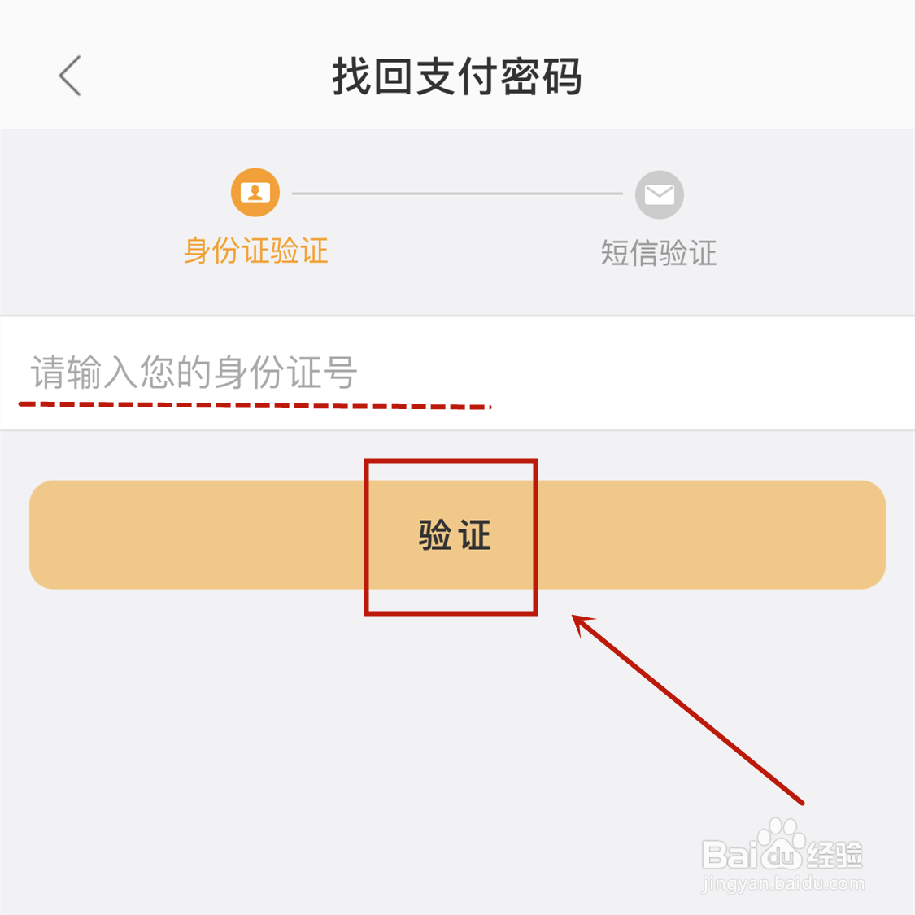Focus the 请输入您的身份证号 input field
The image size is (915, 915).
[457, 373]
